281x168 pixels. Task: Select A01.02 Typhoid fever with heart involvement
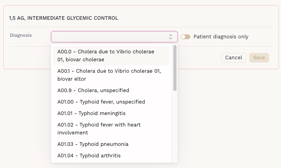[x=99, y=128]
